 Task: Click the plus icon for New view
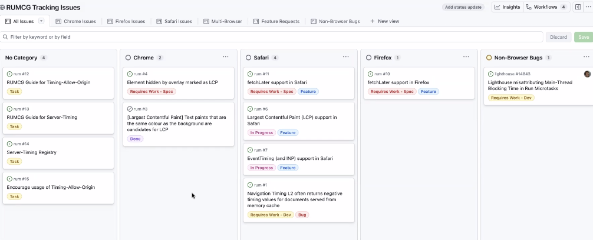point(372,21)
